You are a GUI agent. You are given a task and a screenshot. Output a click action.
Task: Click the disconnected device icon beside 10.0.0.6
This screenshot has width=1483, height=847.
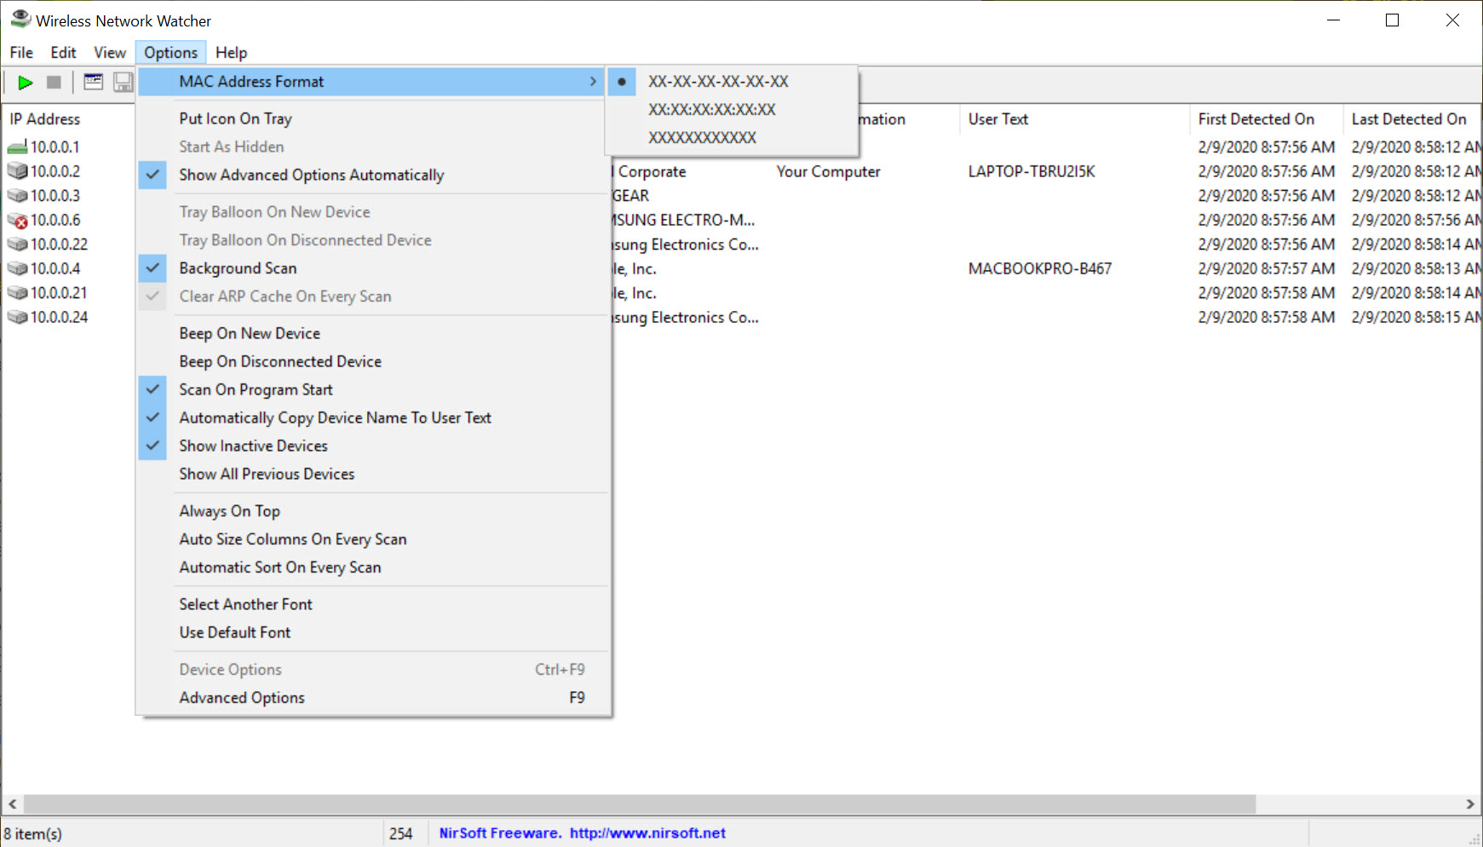17,221
